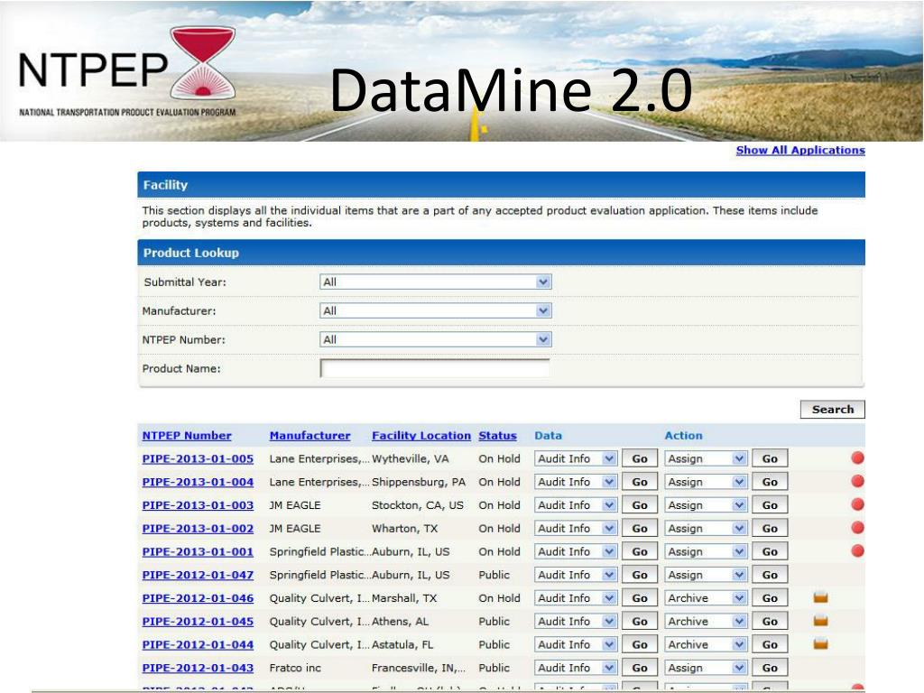Click the Data Go button for PIPE-2013-01-004

(x=640, y=482)
